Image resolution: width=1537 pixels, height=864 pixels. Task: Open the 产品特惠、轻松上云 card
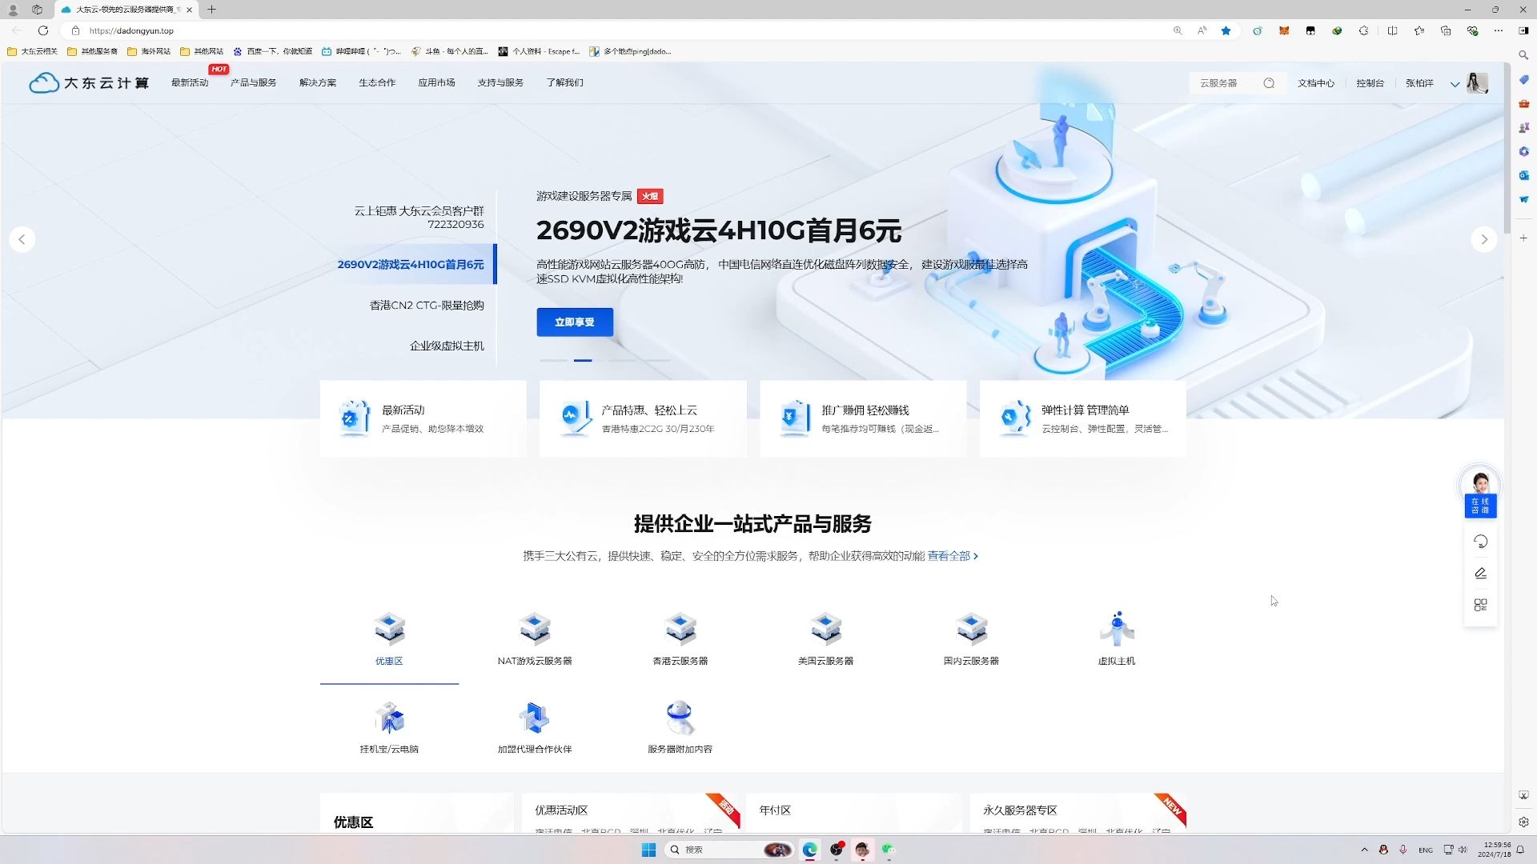(x=643, y=418)
